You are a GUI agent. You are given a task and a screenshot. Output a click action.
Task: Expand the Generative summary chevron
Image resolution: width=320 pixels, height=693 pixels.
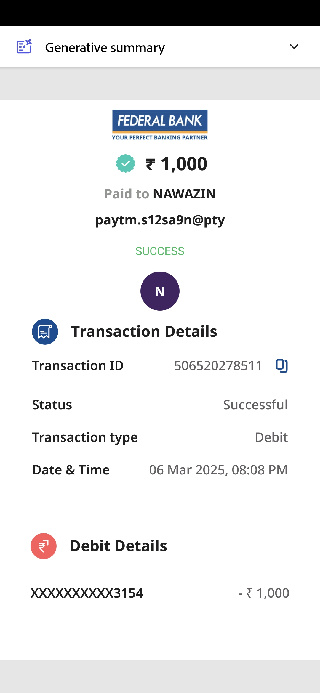(294, 47)
